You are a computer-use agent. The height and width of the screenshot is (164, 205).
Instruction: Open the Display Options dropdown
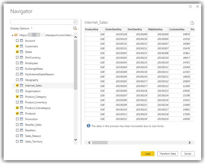(21, 28)
